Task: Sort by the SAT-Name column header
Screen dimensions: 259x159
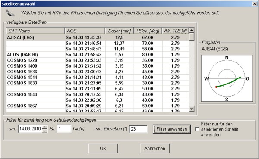Action: click(x=35, y=31)
